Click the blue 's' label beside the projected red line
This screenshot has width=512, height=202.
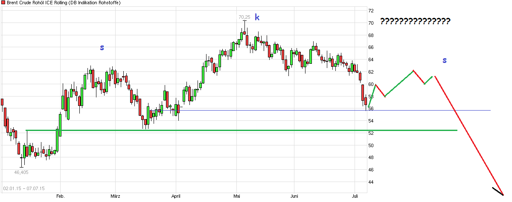(x=445, y=60)
